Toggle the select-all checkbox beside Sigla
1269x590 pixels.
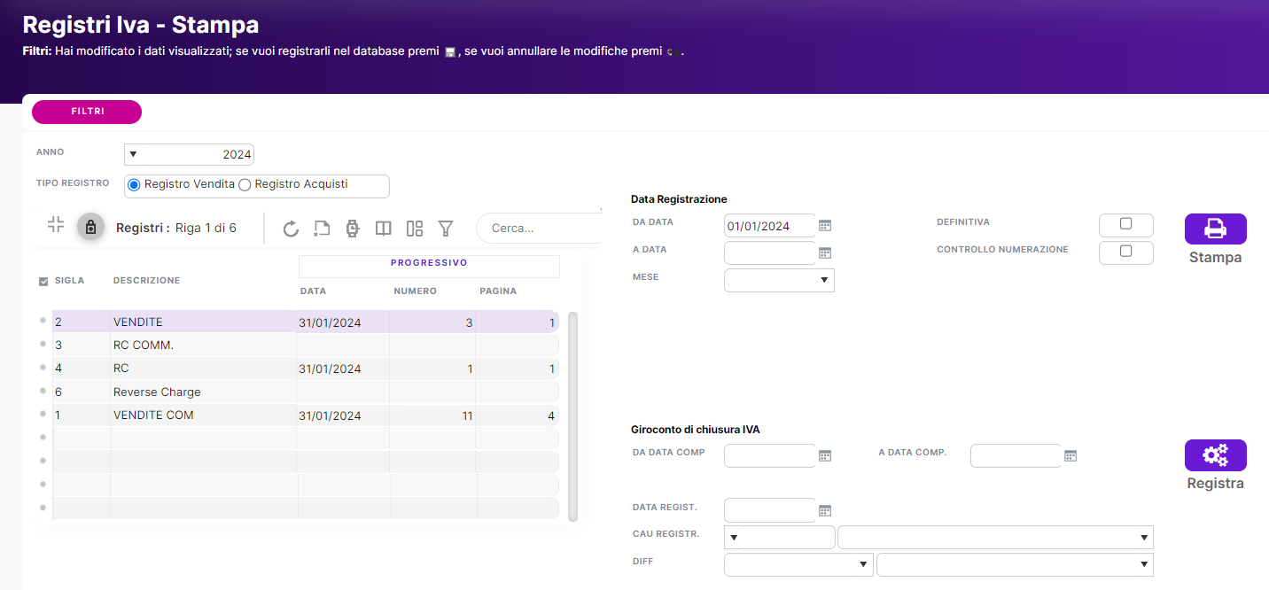[x=43, y=282]
